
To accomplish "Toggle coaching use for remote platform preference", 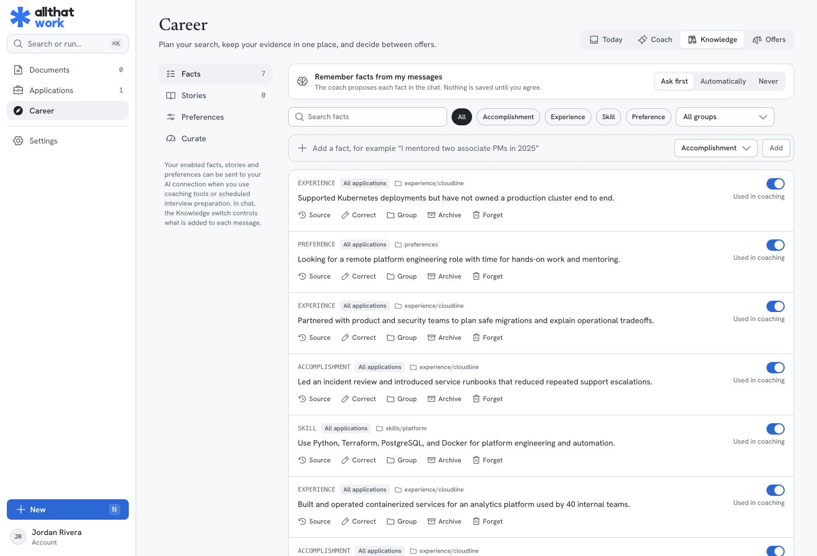I will pos(775,245).
